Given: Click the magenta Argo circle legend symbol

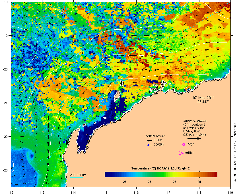Looking at the screenshot, I should coord(184,144).
